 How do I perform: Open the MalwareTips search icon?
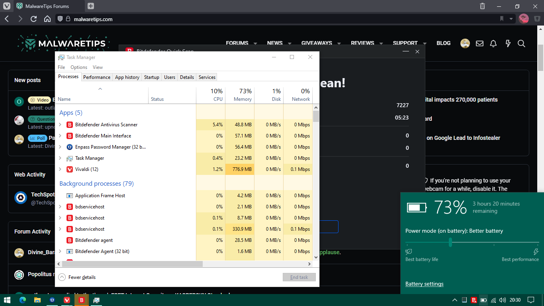click(x=521, y=43)
